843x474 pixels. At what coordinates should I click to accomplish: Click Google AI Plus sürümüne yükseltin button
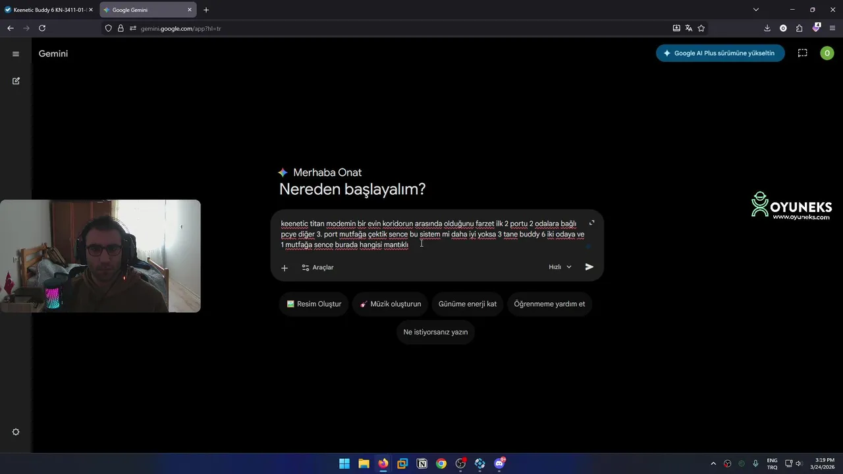tap(720, 53)
